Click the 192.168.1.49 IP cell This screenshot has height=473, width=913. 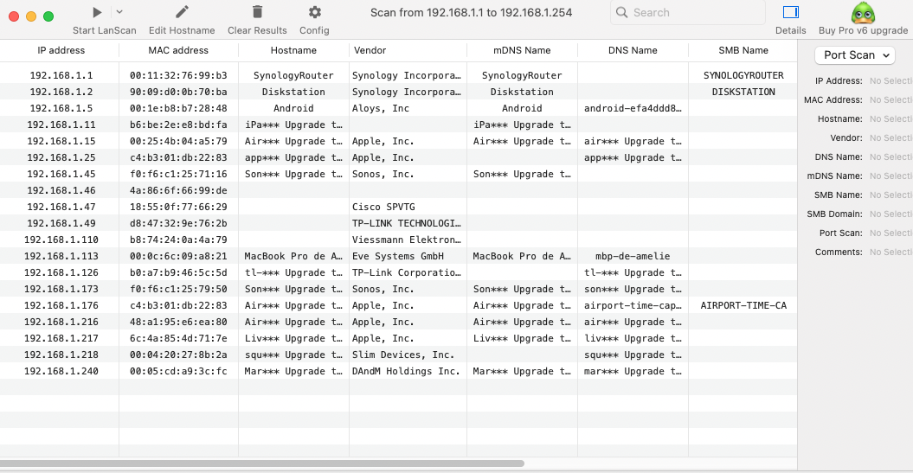pos(61,223)
